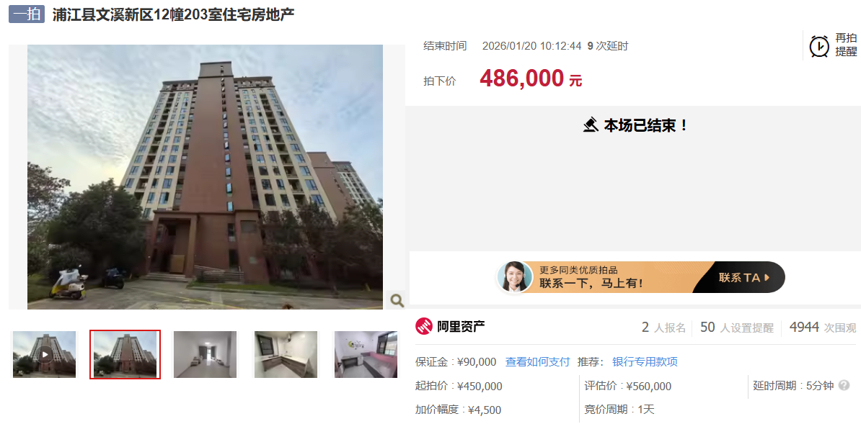Click the 再拍提醒 text label
Image resolution: width=861 pixels, height=424 pixels.
point(846,45)
